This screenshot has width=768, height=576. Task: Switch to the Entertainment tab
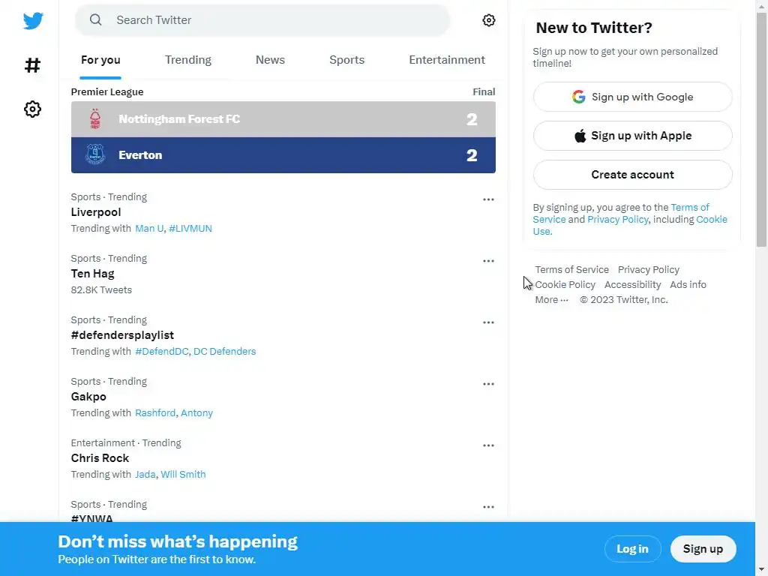click(x=447, y=60)
